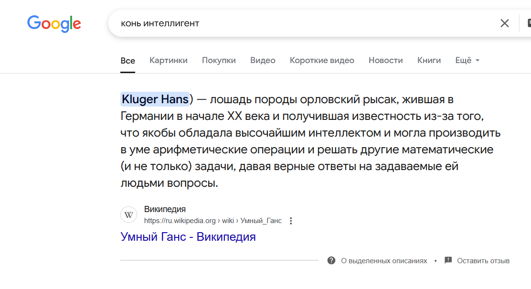Open three-dot menu next to Wikipedia result
The height and width of the screenshot is (289, 531).
point(291,221)
